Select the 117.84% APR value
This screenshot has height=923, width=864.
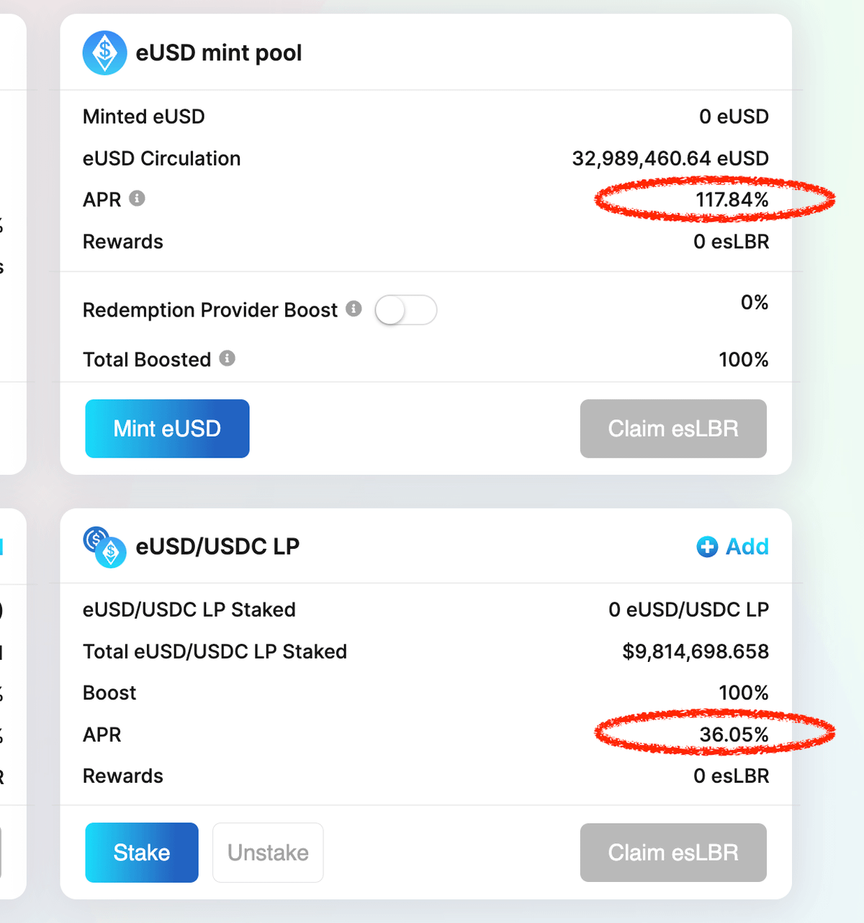732,200
